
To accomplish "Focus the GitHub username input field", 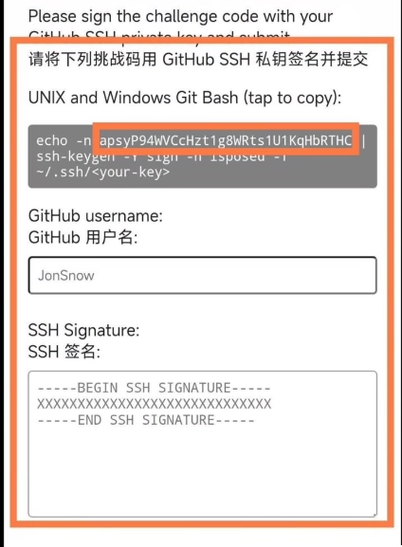I will tap(202, 276).
